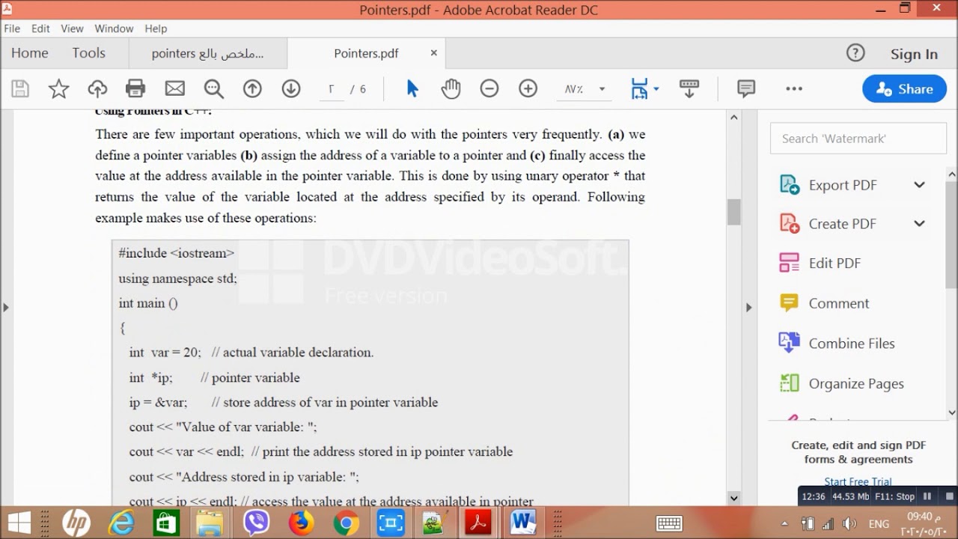
Task: Open the Edit menu
Action: coord(40,28)
